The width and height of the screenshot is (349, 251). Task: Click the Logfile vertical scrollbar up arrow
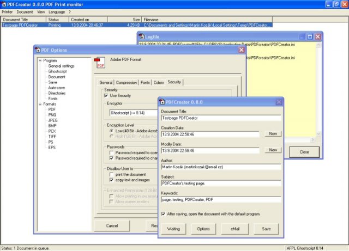click(x=318, y=45)
